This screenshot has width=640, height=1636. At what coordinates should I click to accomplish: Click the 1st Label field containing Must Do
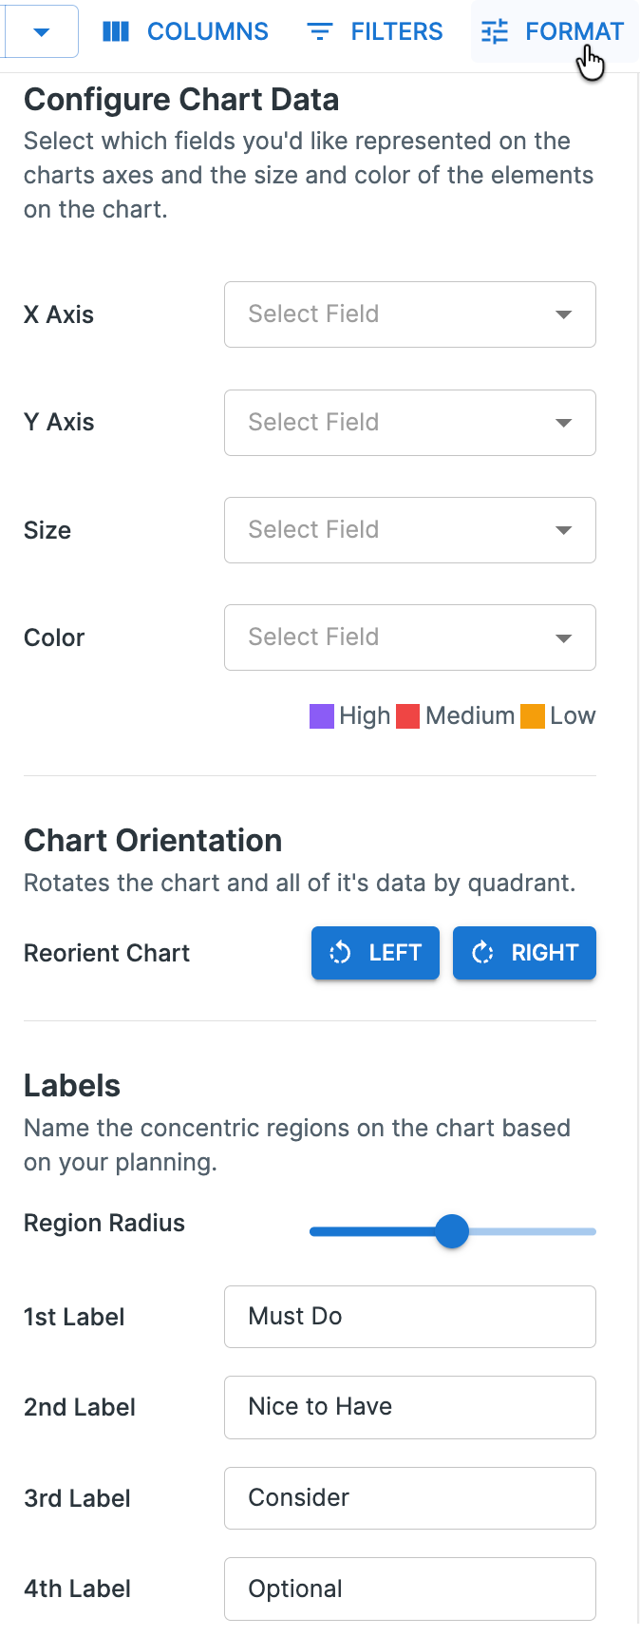pyautogui.click(x=409, y=1317)
